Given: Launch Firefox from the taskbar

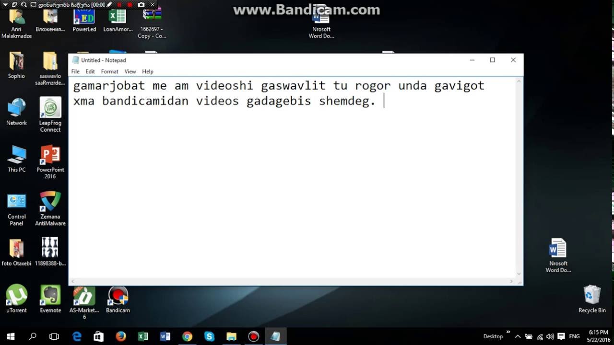Looking at the screenshot, I should pyautogui.click(x=121, y=336).
